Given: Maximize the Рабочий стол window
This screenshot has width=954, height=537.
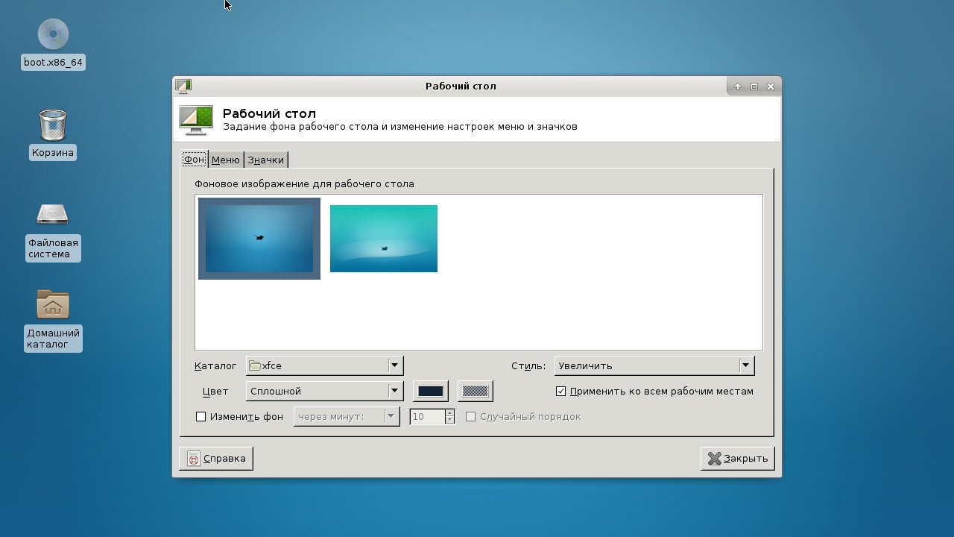Looking at the screenshot, I should (754, 87).
